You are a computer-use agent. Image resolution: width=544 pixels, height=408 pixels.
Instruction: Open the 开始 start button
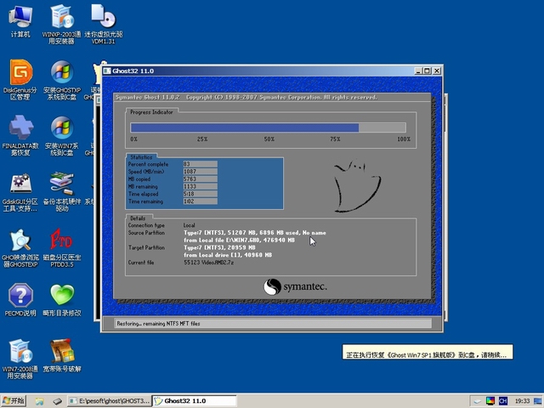[14, 400]
